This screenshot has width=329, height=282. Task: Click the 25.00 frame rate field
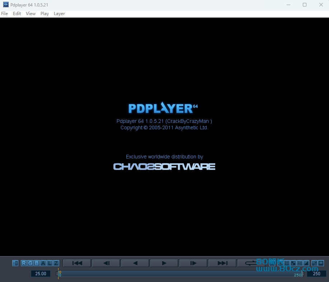pyautogui.click(x=41, y=274)
